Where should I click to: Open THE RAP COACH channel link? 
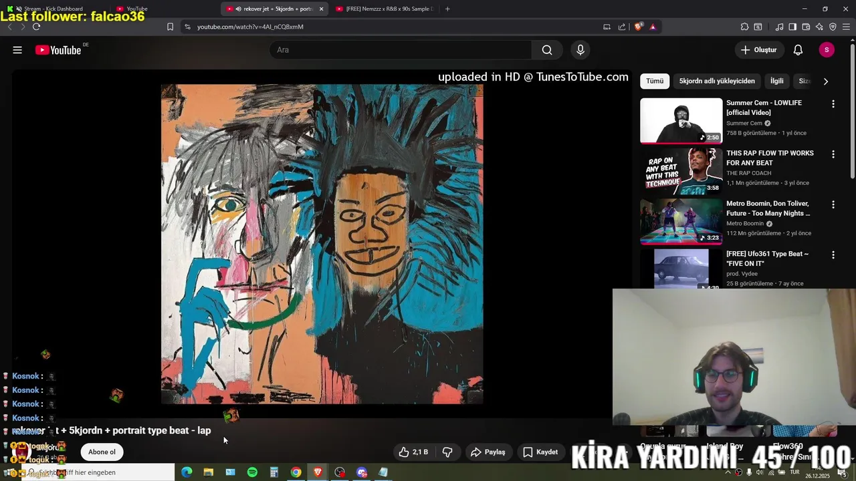point(748,173)
